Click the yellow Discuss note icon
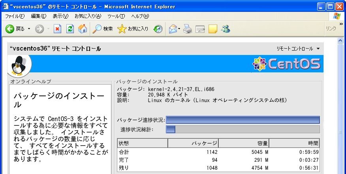This screenshot has height=174, width=346. click(x=213, y=29)
